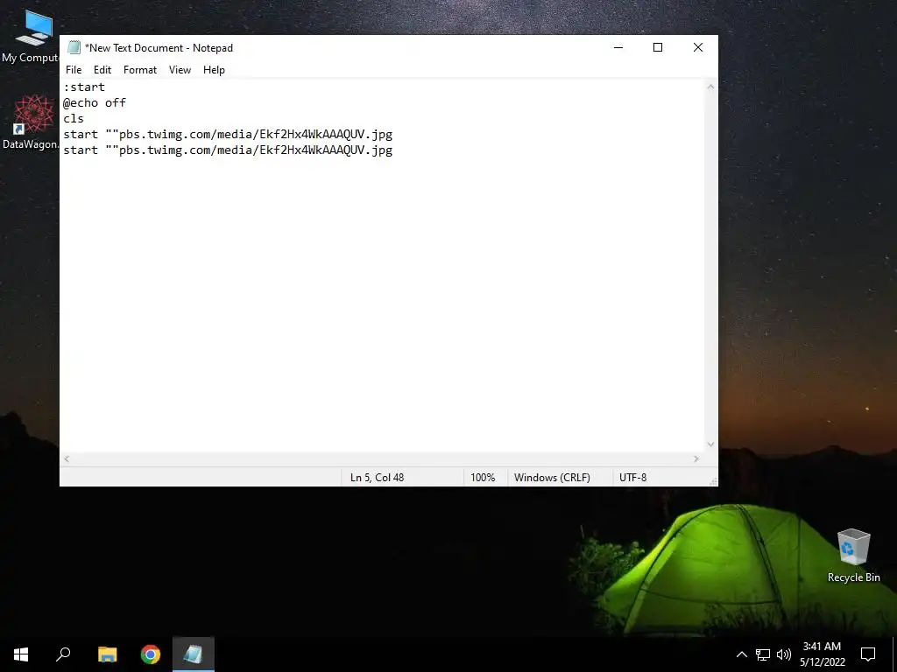
Task: Click the vertical scrollbar up arrow
Action: pyautogui.click(x=710, y=87)
